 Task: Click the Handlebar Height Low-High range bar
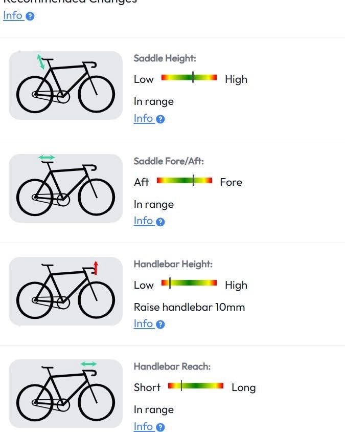(189, 283)
